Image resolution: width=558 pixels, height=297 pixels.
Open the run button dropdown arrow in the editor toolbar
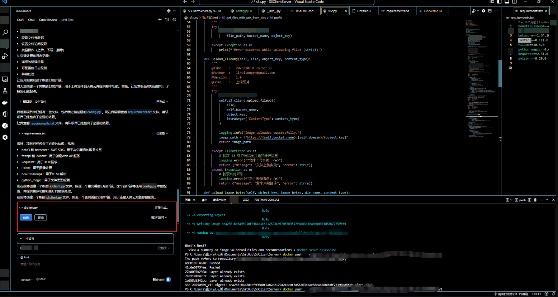click(x=478, y=11)
